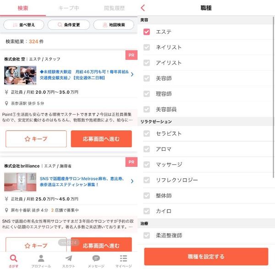The image size is (275, 269).
Task: Switch to the 閲覧履歴 tab
Action: coord(114,8)
